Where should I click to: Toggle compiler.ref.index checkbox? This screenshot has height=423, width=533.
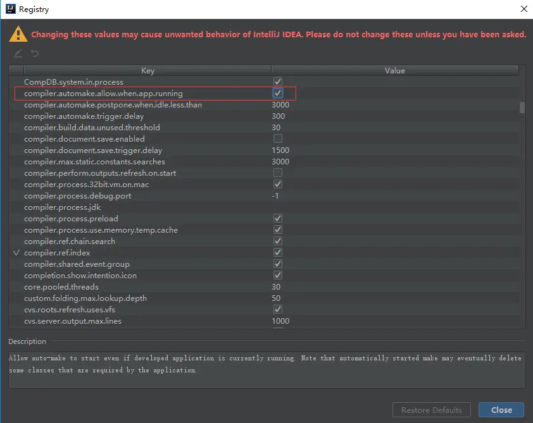[278, 252]
